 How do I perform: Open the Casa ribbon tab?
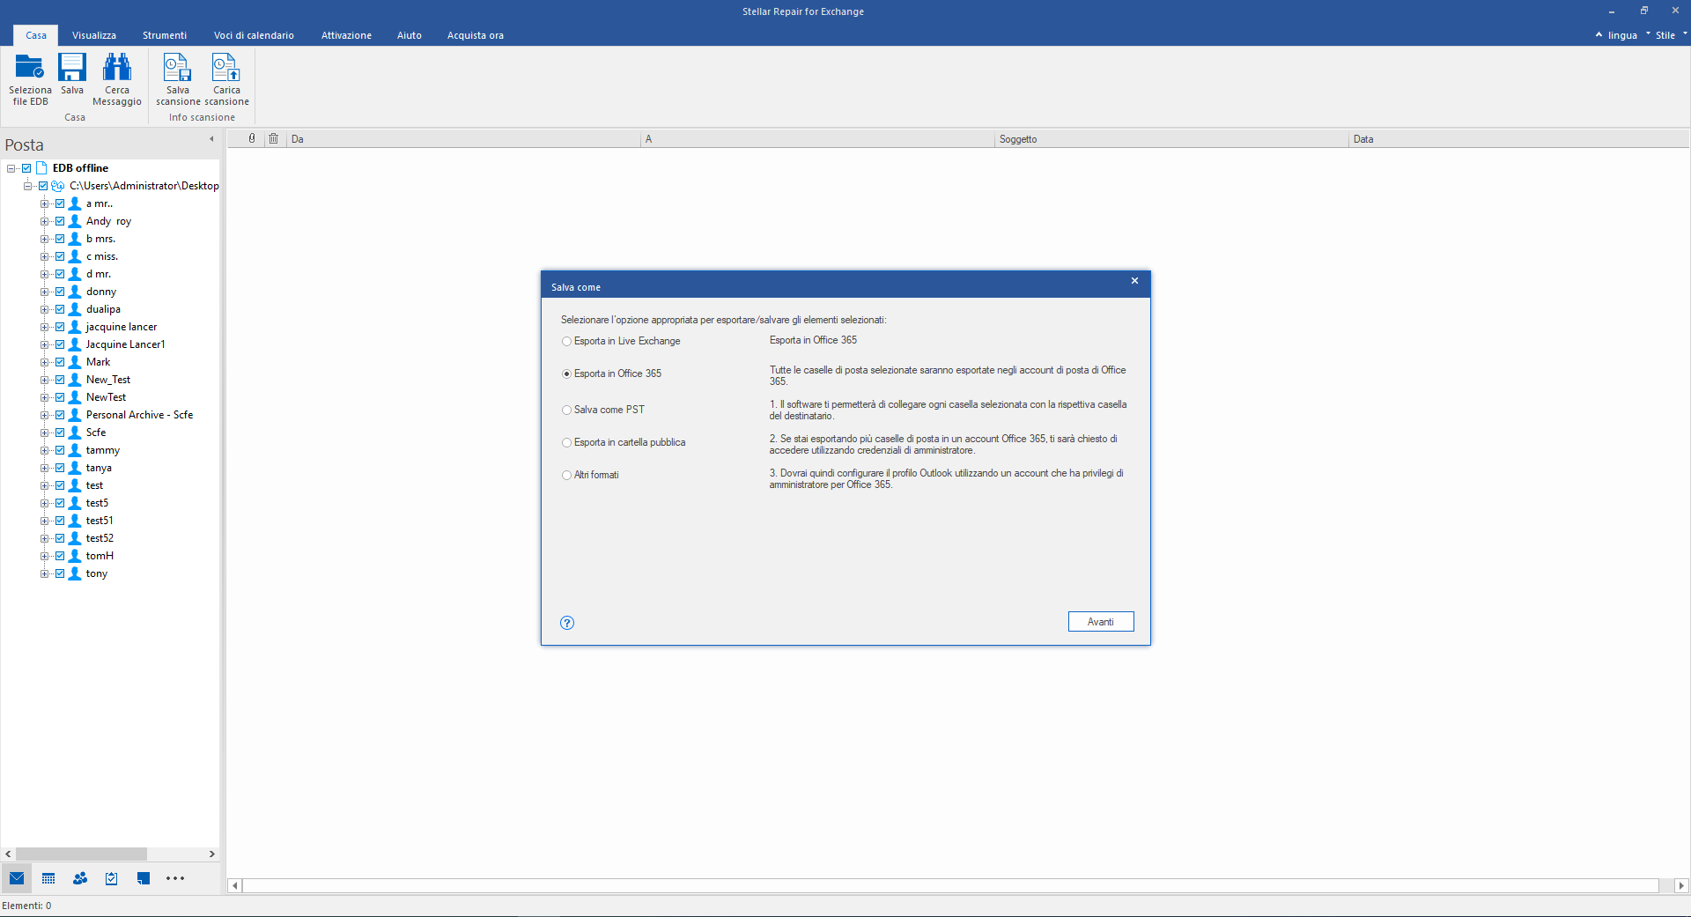[x=36, y=35]
